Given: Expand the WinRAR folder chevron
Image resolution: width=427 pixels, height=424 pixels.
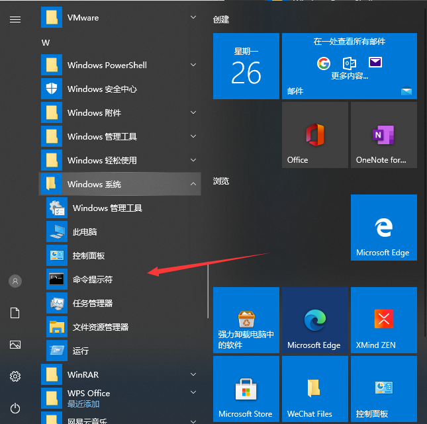Looking at the screenshot, I should coord(193,374).
